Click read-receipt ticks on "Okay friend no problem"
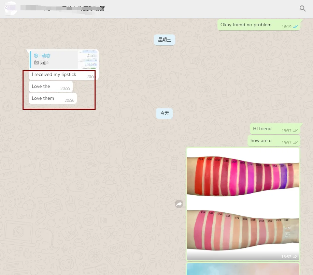The height and width of the screenshot is (275, 313). click(x=295, y=27)
